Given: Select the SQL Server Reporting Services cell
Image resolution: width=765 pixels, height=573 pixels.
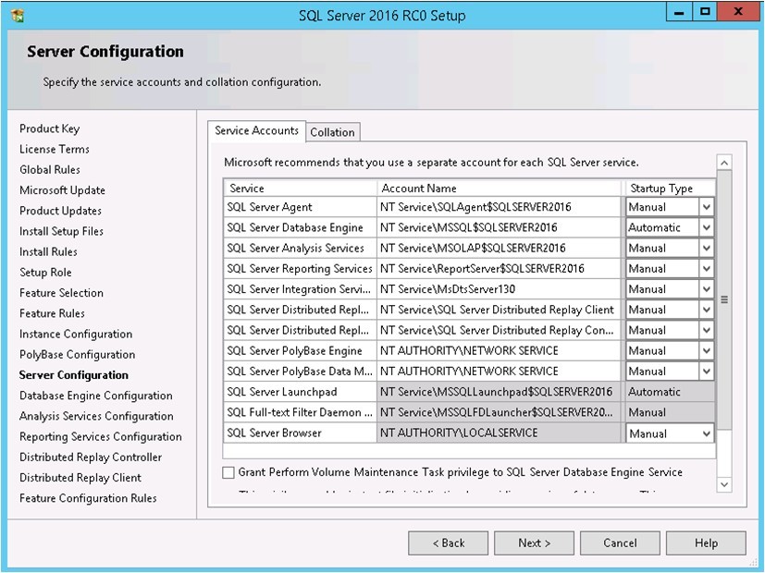Looking at the screenshot, I should [300, 268].
